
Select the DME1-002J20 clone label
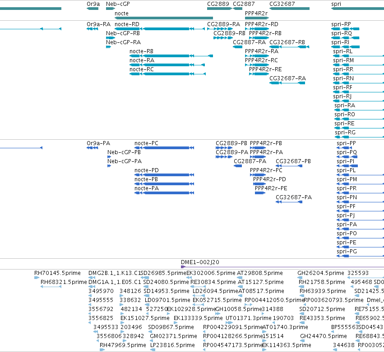pyautogui.click(x=200, y=262)
